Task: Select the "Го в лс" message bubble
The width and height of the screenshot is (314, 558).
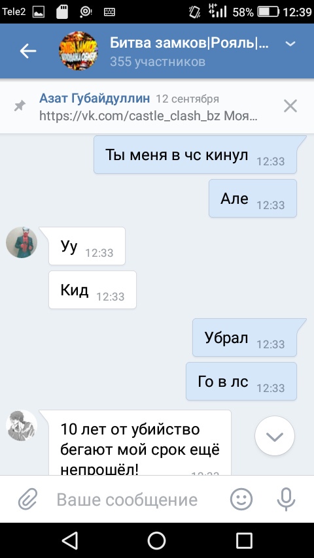Action: pyautogui.click(x=241, y=381)
